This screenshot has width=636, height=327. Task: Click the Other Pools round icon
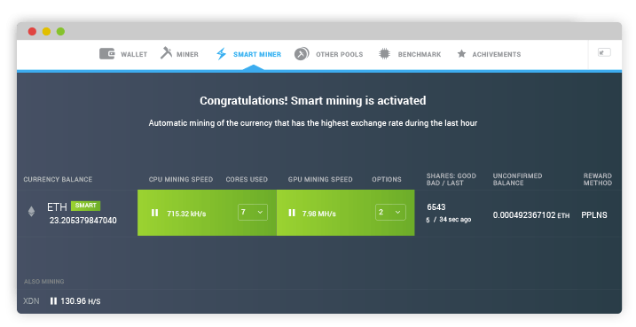point(302,53)
